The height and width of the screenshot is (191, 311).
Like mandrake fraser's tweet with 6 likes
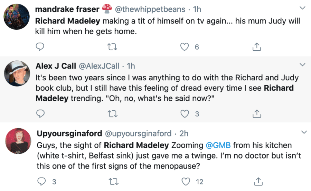[x=186, y=46]
